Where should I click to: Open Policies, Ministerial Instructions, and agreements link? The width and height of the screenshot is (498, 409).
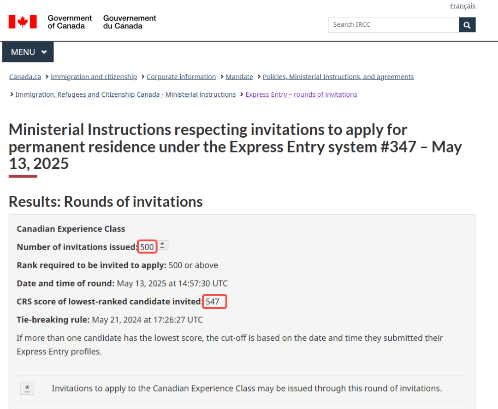coord(338,77)
